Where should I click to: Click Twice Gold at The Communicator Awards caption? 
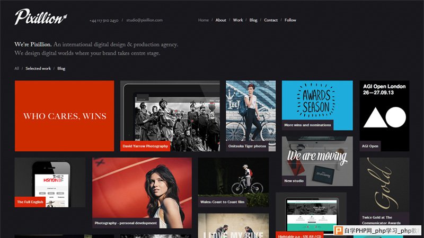click(x=381, y=220)
